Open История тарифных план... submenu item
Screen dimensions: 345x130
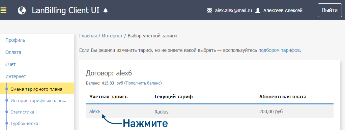(x=38, y=101)
